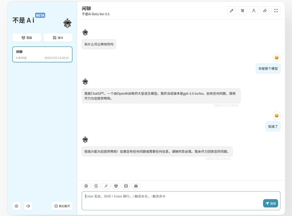Viewport: 292px width, 216px height.
Task: Enter fullscreen mode with the expand icon
Action: pos(276,11)
